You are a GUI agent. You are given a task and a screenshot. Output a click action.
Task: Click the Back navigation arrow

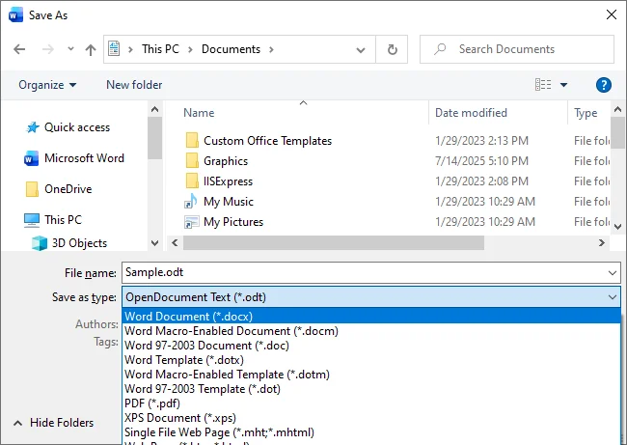coord(20,49)
